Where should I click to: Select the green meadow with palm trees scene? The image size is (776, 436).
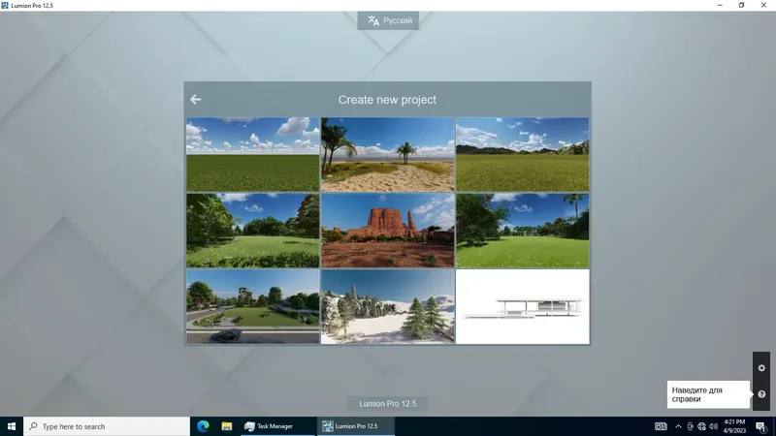(523, 231)
